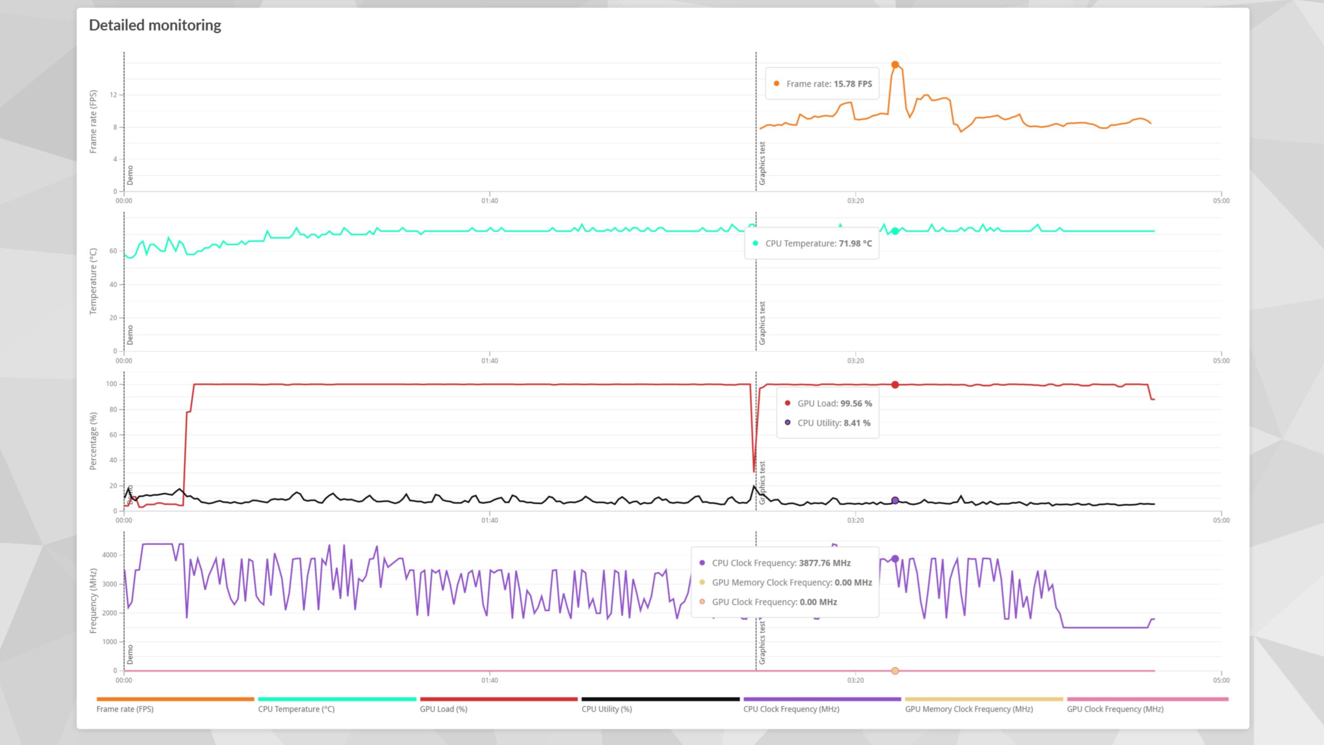The width and height of the screenshot is (1324, 745).
Task: Click the Detailed monitoring heading
Action: pos(155,25)
